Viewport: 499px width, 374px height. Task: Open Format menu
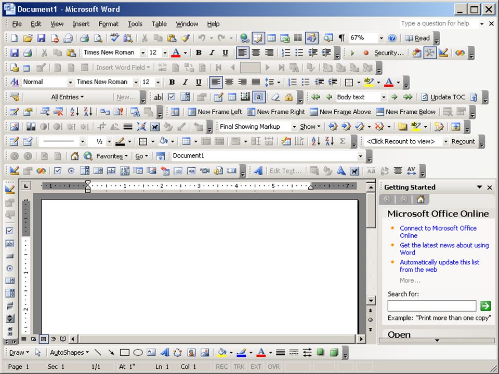[108, 24]
